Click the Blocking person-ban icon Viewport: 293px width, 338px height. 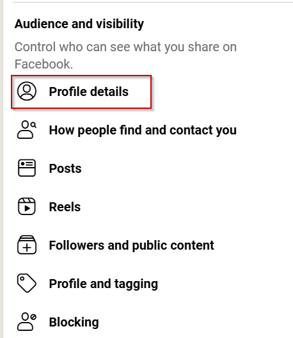[x=27, y=321]
